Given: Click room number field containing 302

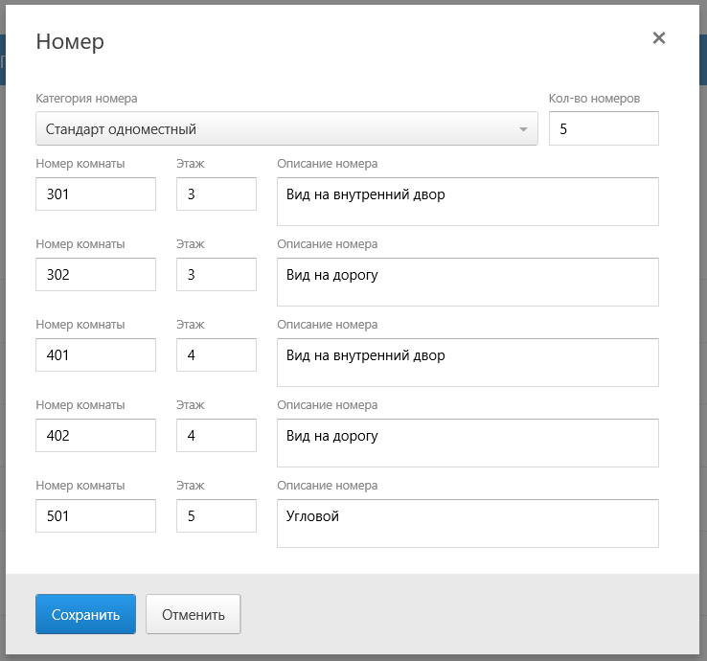Looking at the screenshot, I should pos(96,275).
